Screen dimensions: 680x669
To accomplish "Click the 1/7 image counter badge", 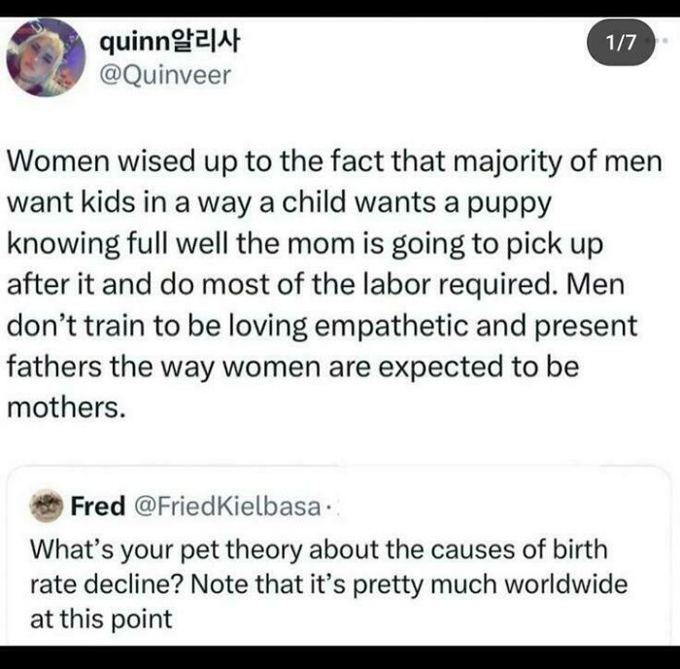I will (621, 46).
